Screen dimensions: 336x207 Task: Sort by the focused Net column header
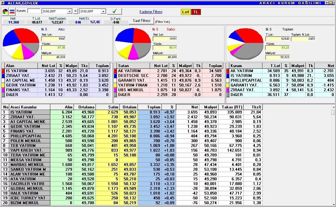click(x=188, y=107)
